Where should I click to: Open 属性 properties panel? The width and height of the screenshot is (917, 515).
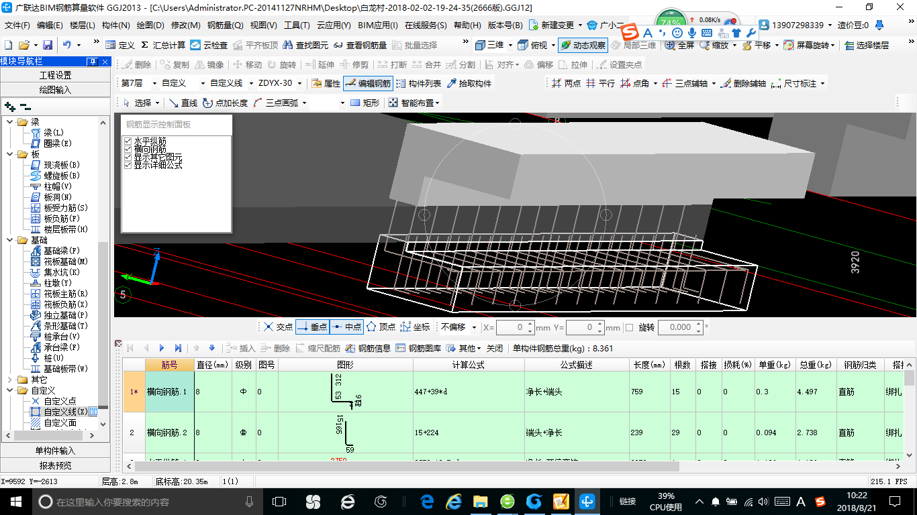(x=326, y=83)
